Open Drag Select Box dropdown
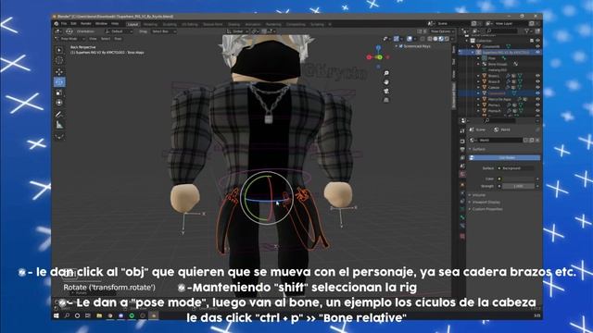593x333 pixels. point(164,31)
